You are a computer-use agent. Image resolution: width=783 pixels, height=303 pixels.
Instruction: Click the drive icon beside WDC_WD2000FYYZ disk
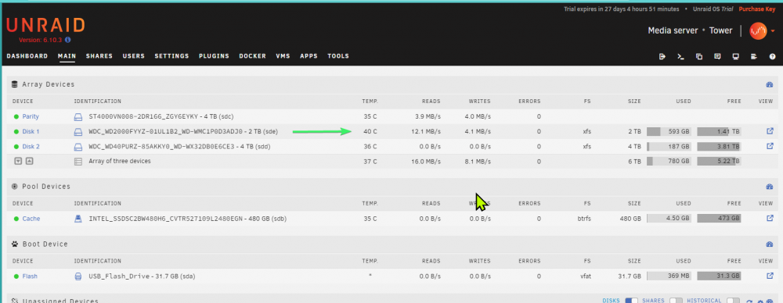(x=78, y=132)
